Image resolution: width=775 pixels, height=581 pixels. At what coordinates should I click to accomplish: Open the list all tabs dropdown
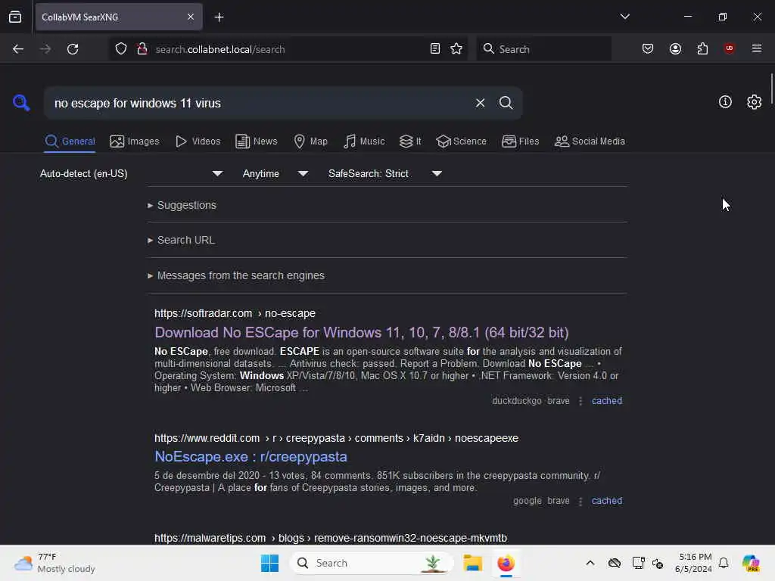(624, 17)
